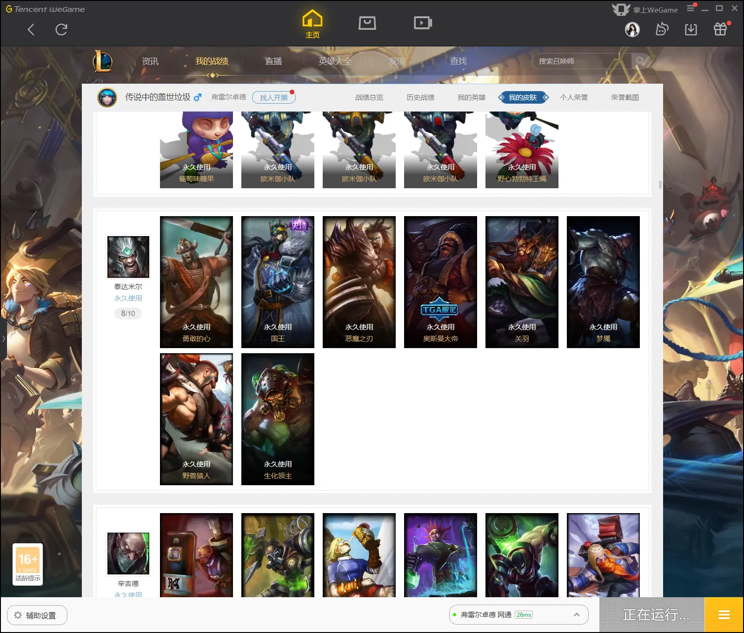Open the 个人荣誉 sub-tab

[574, 97]
